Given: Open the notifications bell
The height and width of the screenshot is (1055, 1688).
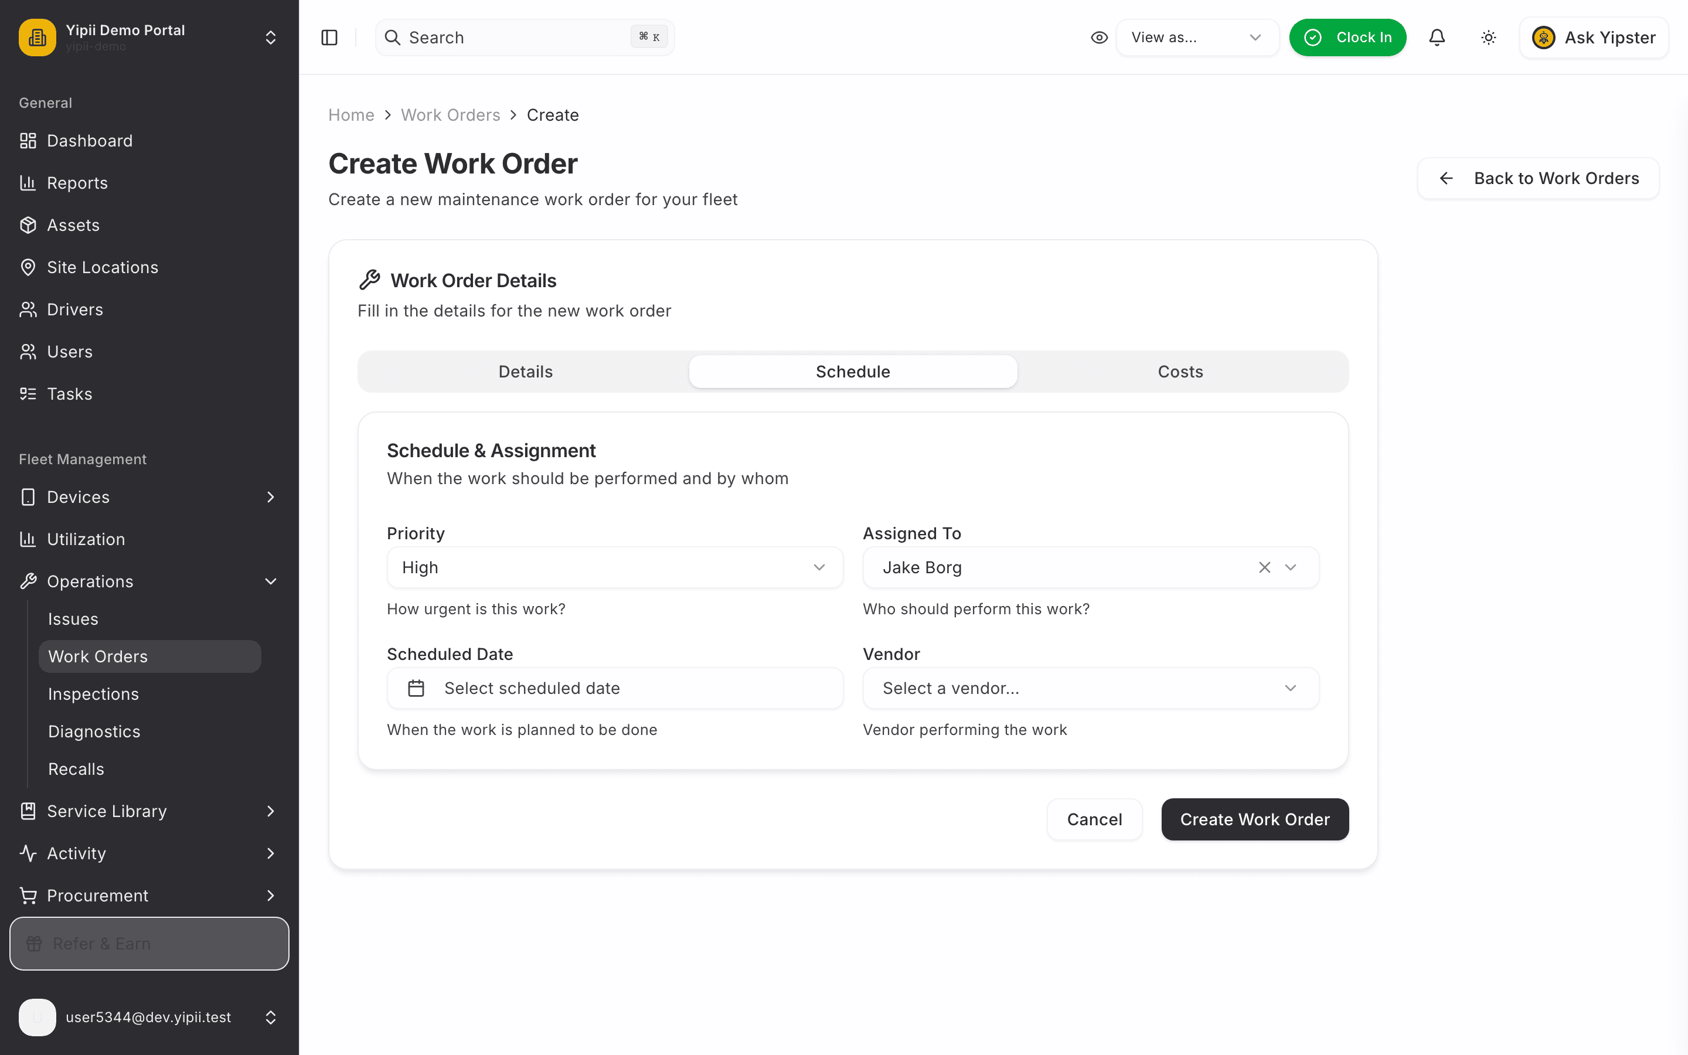Looking at the screenshot, I should pyautogui.click(x=1437, y=38).
